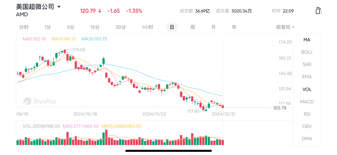The image size is (337, 155).
Task: Tap the MA30 legend value
Action: coord(94,39)
